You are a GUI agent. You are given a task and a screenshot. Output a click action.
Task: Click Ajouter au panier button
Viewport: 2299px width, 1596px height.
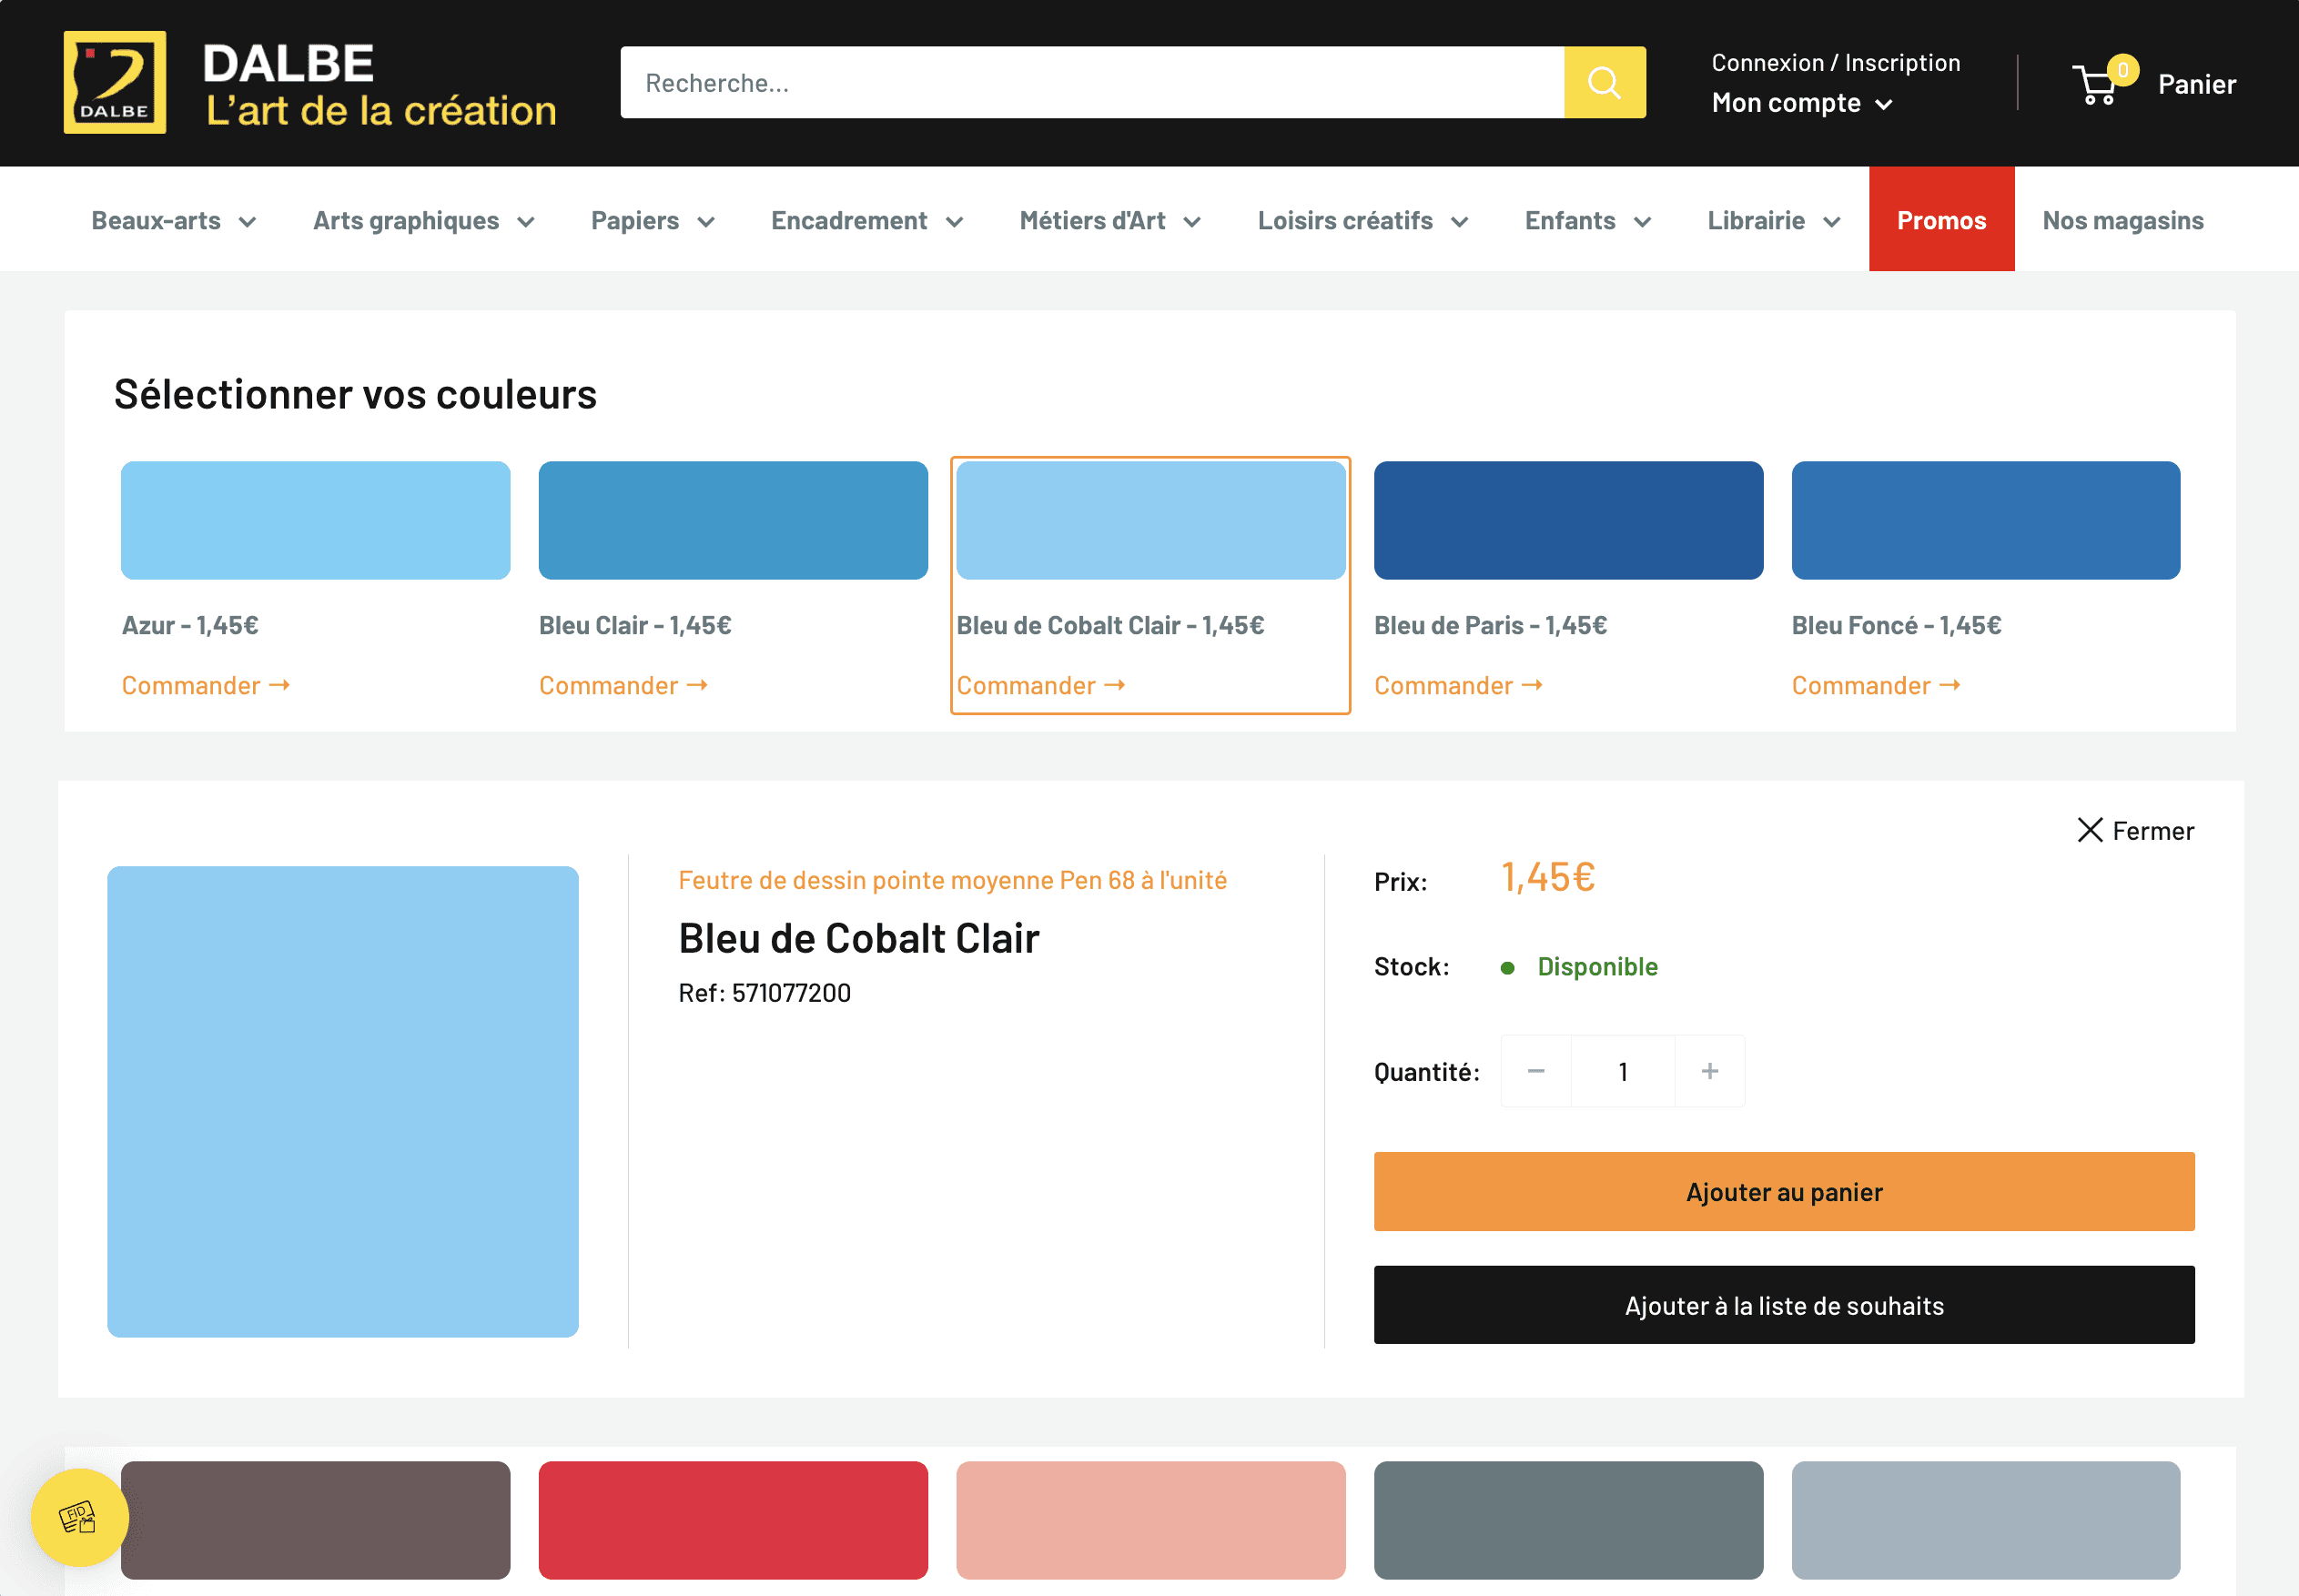1783,1191
